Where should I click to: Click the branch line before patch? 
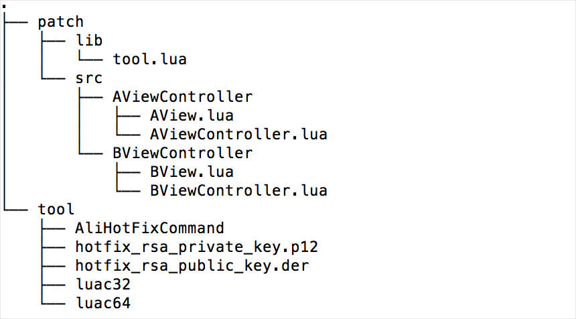[15, 22]
